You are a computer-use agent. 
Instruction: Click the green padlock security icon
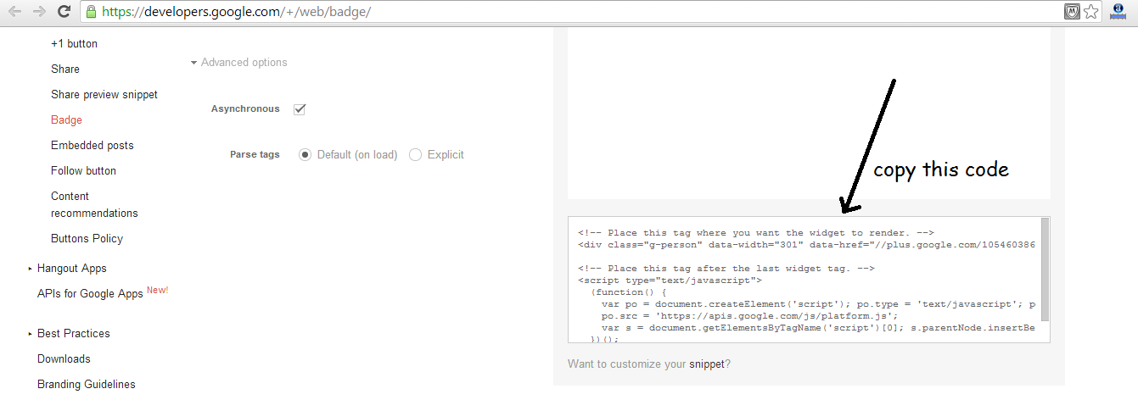[91, 12]
